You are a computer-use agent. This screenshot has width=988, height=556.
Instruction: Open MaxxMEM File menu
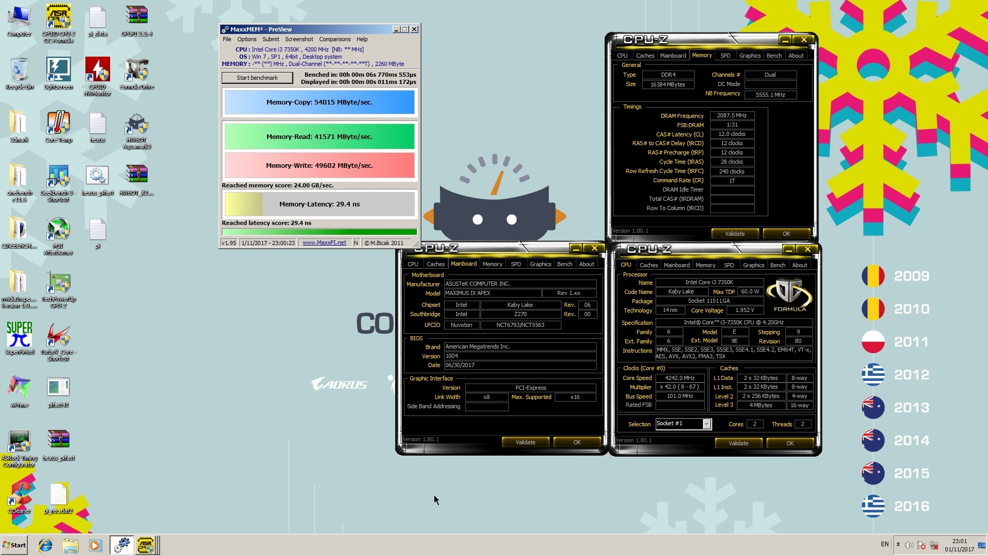coord(227,39)
